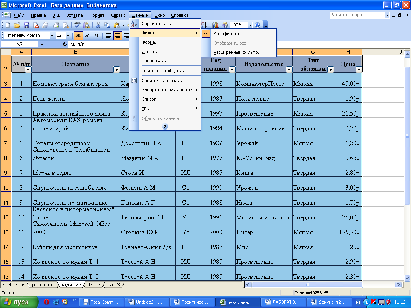Open the № п/п column filter arrow

[28, 69]
